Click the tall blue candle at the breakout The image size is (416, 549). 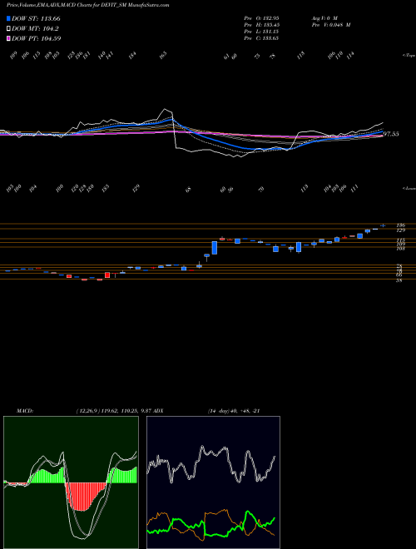[x=215, y=248]
